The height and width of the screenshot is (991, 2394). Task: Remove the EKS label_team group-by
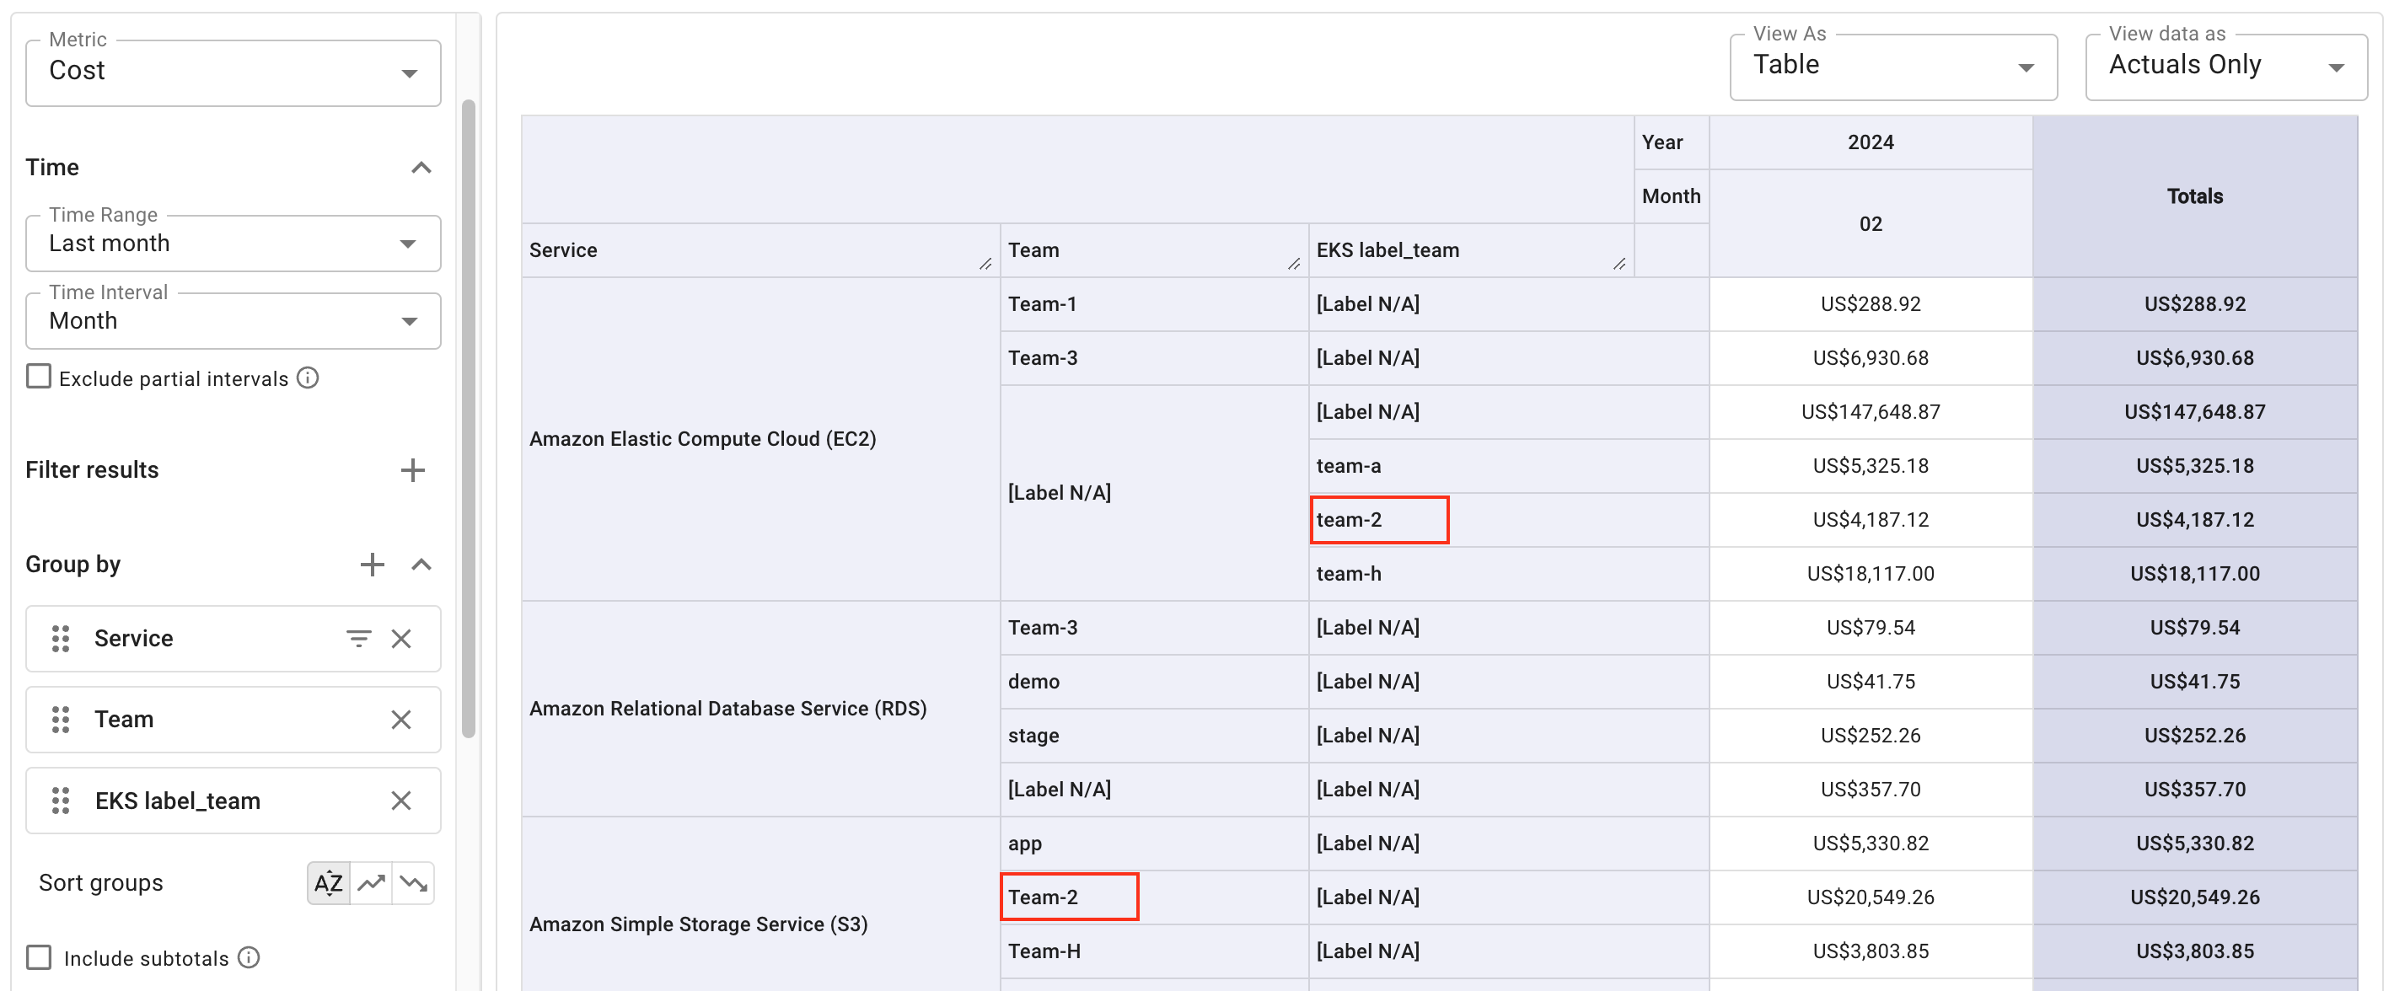tap(401, 800)
